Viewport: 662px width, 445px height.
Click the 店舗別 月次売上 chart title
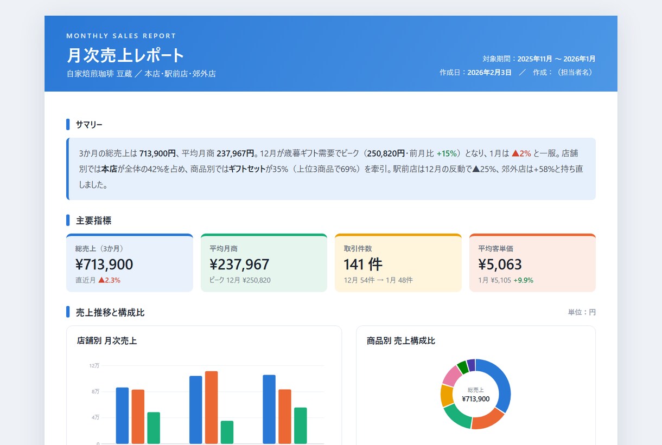click(107, 341)
